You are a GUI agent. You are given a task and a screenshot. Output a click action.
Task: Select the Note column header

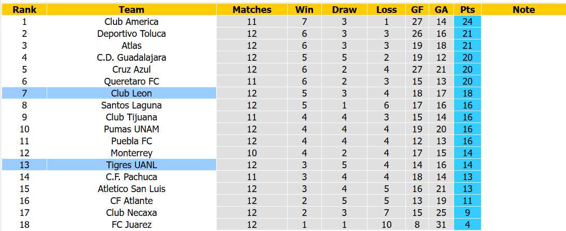pos(523,10)
